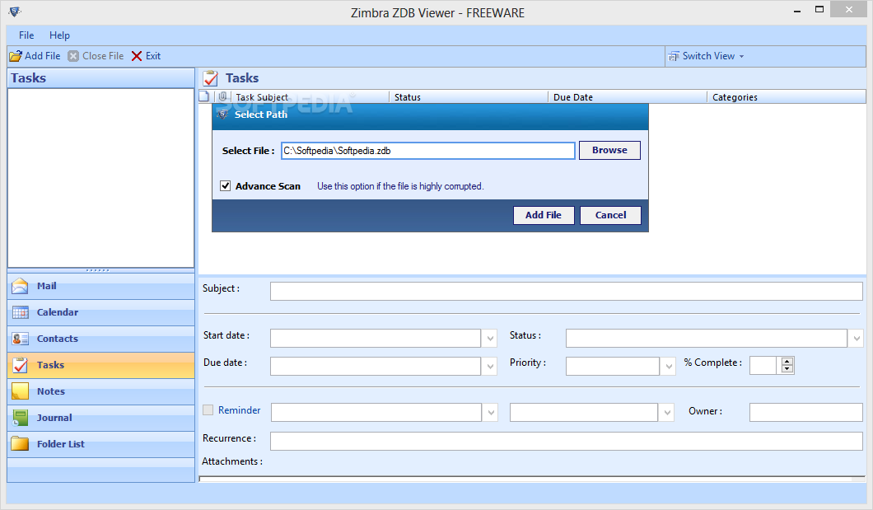This screenshot has width=873, height=510.
Task: Open the Help menu
Action: [x=59, y=35]
